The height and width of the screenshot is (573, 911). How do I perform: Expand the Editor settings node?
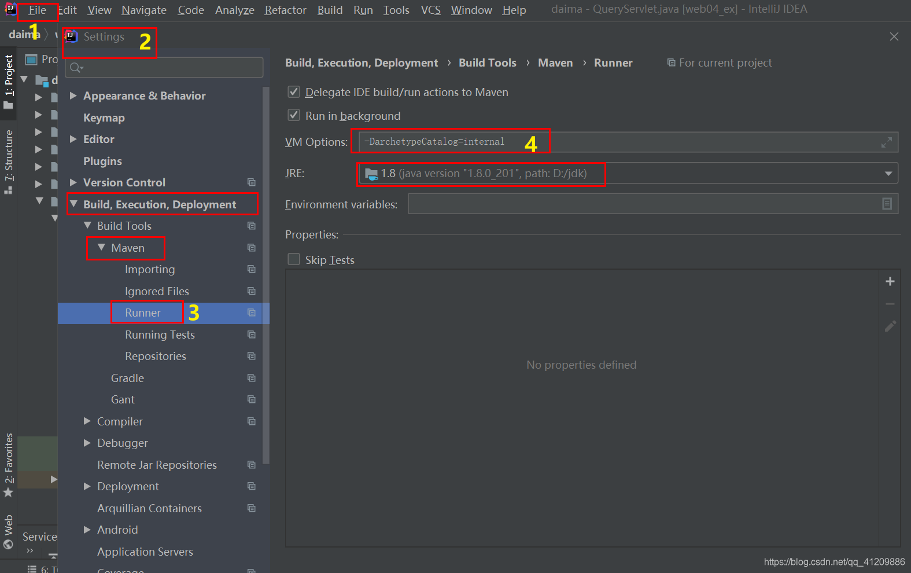(73, 139)
